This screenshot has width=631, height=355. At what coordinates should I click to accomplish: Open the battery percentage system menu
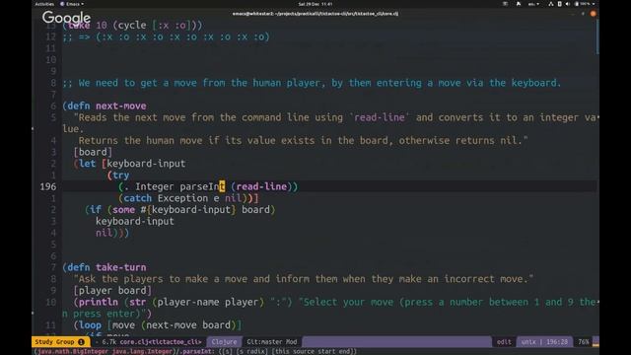pyautogui.click(x=585, y=4)
